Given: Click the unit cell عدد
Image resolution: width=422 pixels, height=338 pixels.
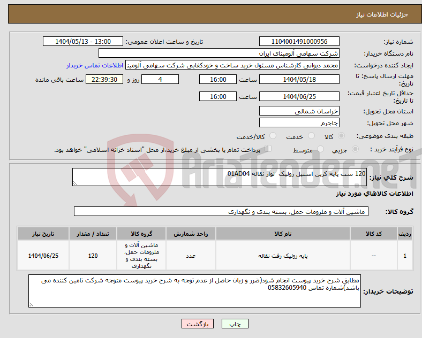Looking at the screenshot, I should pos(191,256).
